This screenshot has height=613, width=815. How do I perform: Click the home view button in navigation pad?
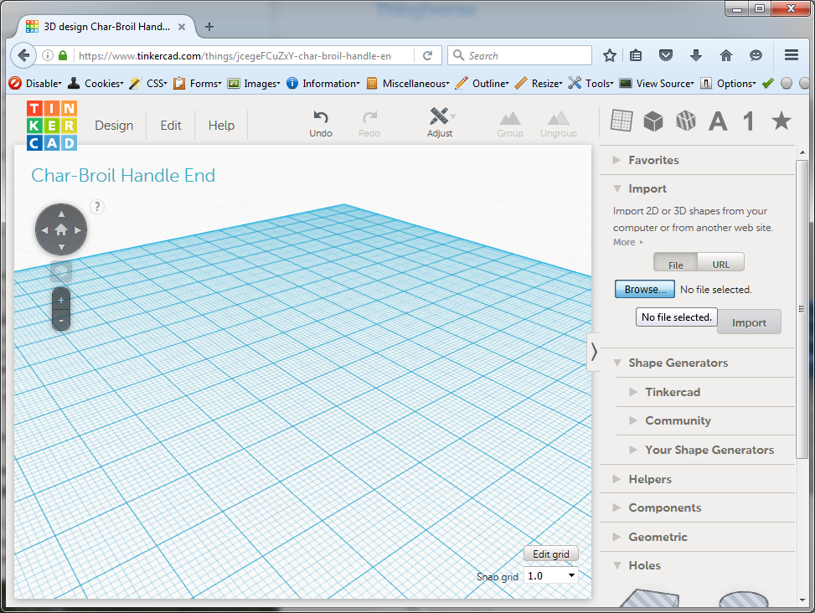tap(61, 229)
